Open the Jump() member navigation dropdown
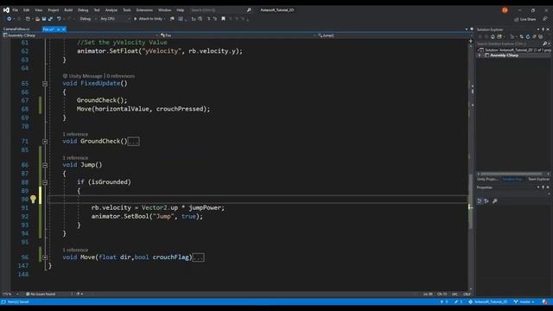Image resolution: width=553 pixels, height=311 pixels. point(395,35)
